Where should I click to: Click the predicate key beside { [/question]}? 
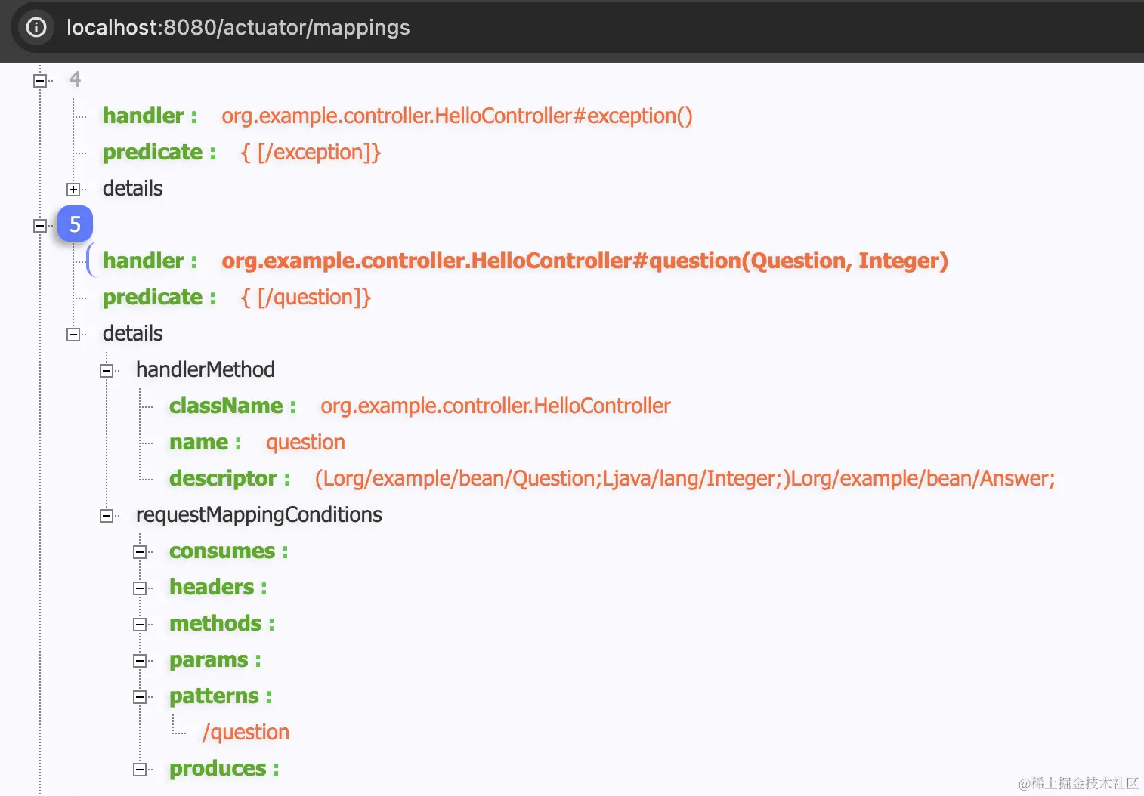click(x=159, y=297)
